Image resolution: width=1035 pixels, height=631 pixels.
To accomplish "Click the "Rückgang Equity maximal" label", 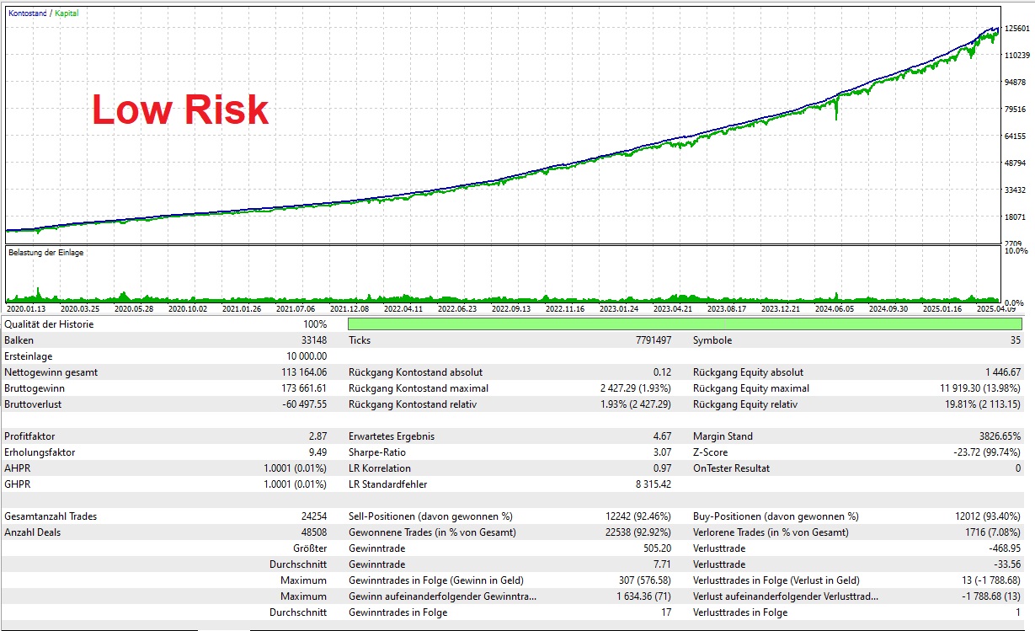I will [750, 388].
